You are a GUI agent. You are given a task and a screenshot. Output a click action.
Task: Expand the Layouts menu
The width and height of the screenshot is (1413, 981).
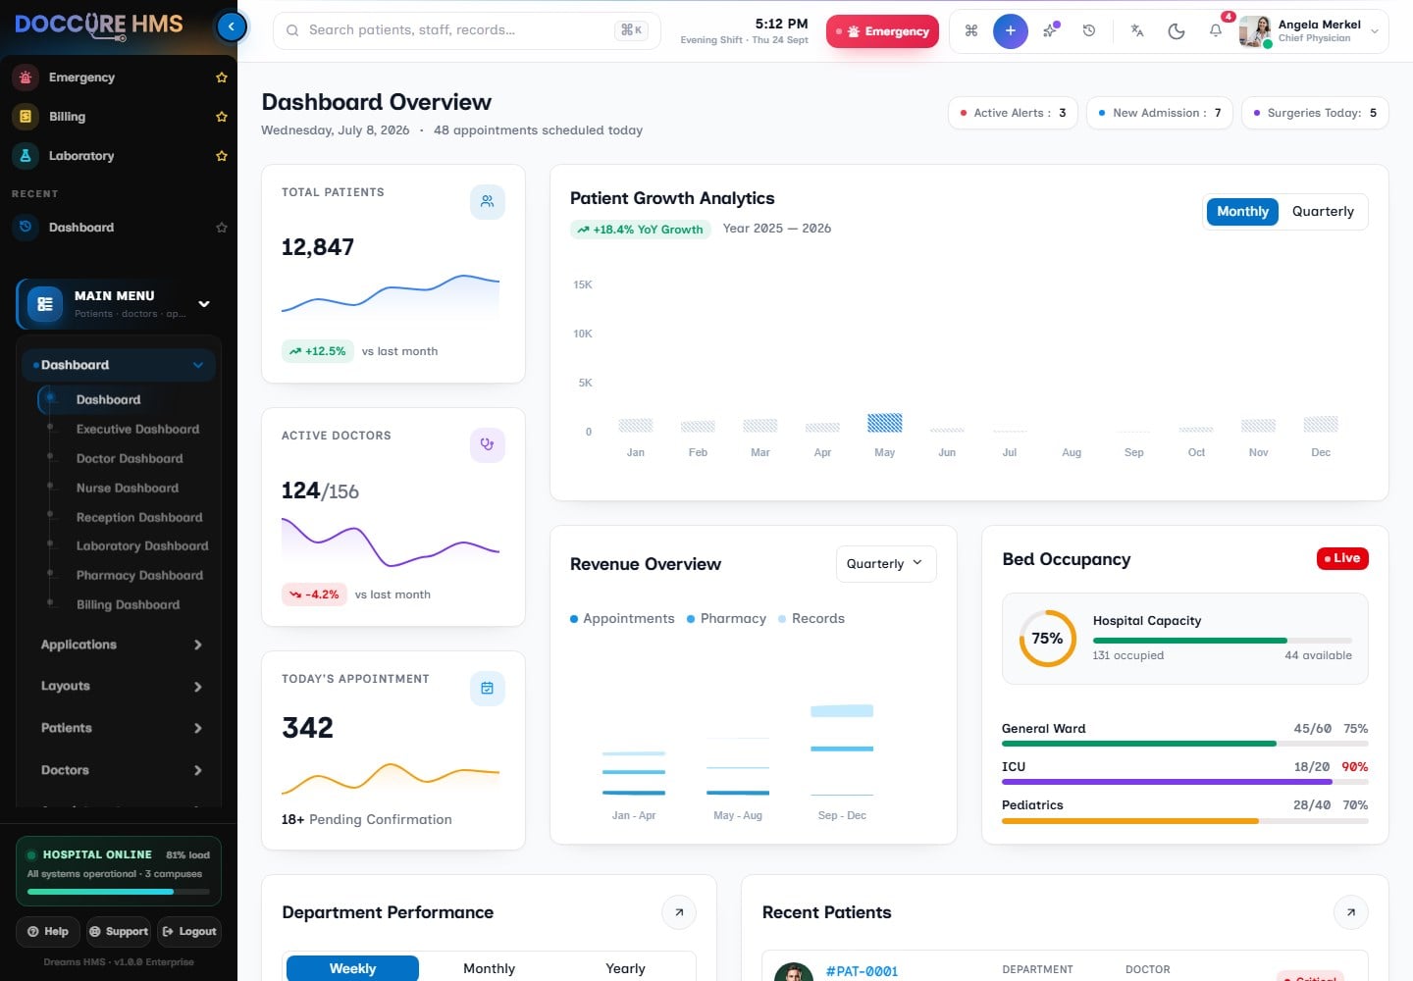(121, 687)
